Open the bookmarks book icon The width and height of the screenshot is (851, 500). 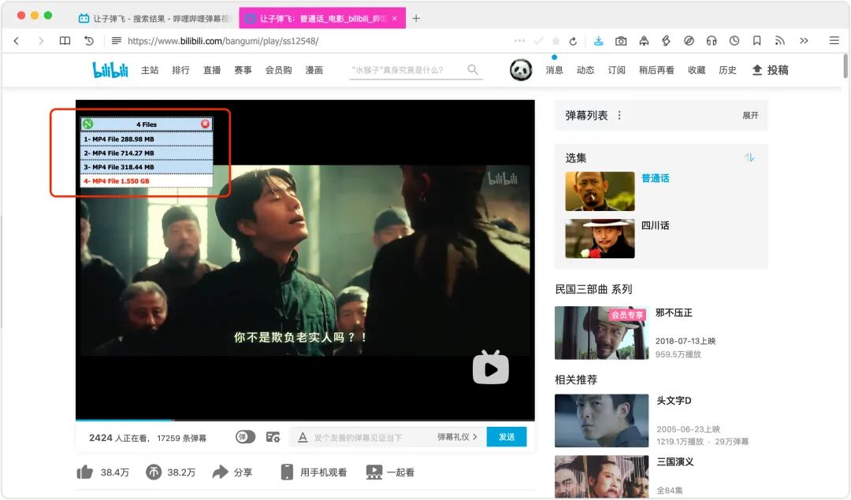tap(65, 41)
